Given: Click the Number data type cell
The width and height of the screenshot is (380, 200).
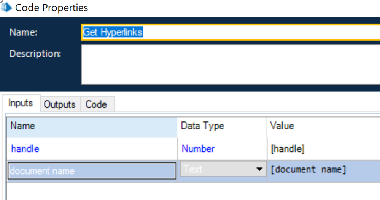Looking at the screenshot, I should (x=222, y=149).
